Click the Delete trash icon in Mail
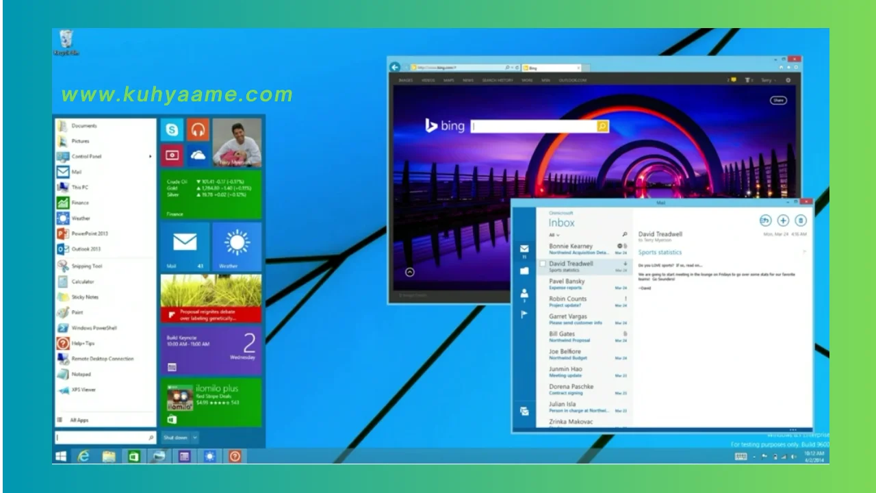Viewport: 876px width, 493px height. (x=801, y=220)
